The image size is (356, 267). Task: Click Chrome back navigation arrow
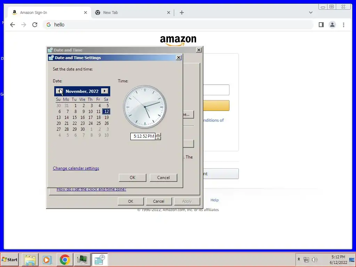(x=13, y=25)
